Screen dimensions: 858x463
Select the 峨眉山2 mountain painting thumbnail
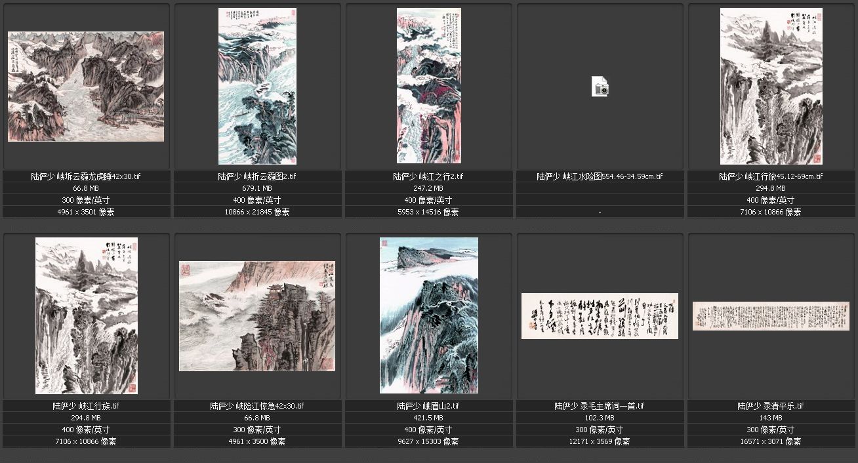pos(428,315)
